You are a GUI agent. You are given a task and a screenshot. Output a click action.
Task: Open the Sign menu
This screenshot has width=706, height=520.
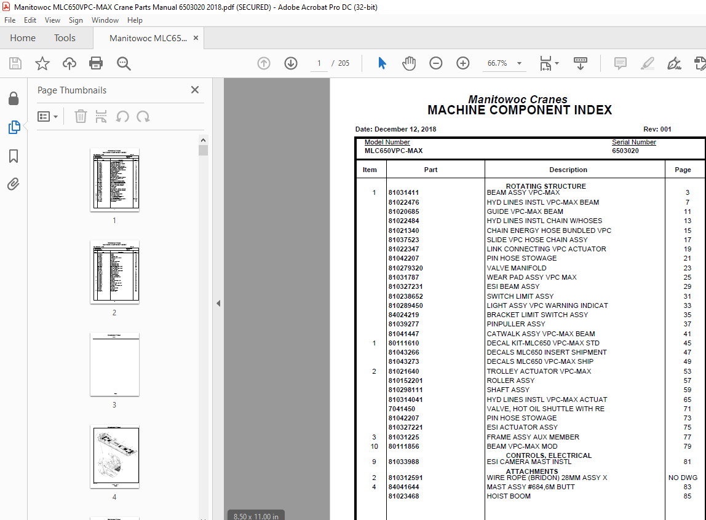click(76, 20)
